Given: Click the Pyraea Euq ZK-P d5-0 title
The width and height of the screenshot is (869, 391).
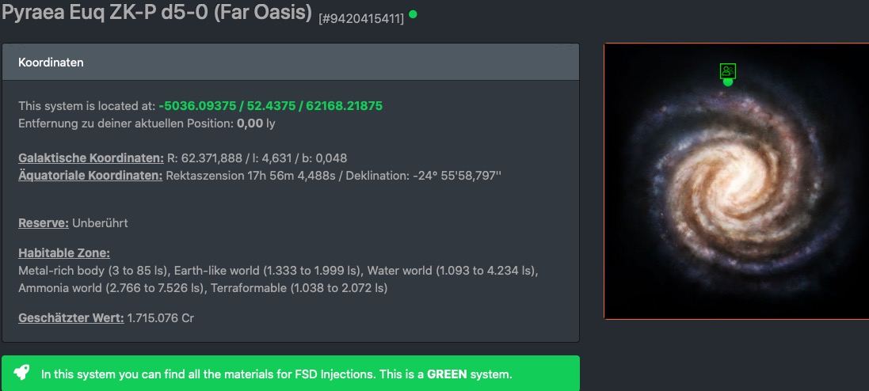Looking at the screenshot, I should (157, 13).
